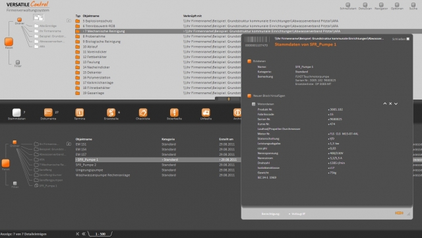Select Sandfang in the lower tree
Screen dimensions: 422x238
pos(45,169)
